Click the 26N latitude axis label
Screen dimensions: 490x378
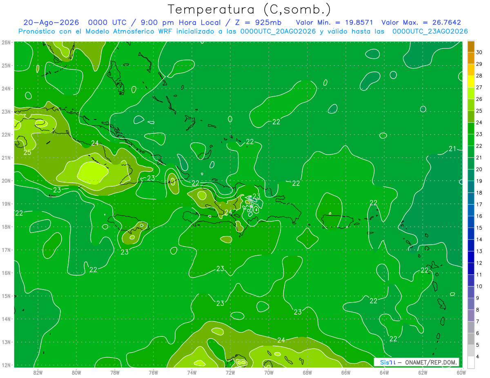pyautogui.click(x=6, y=42)
